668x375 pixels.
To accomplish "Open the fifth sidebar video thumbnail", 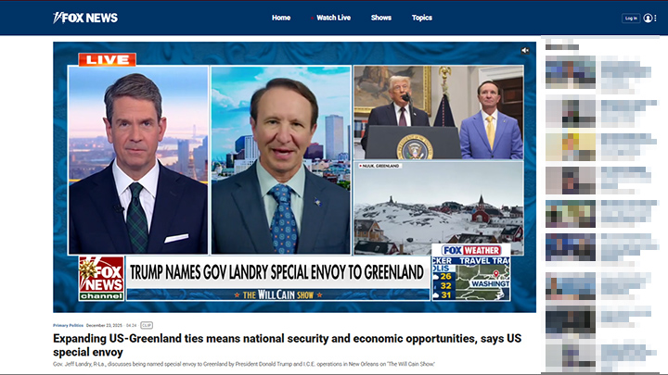I will [570, 214].
